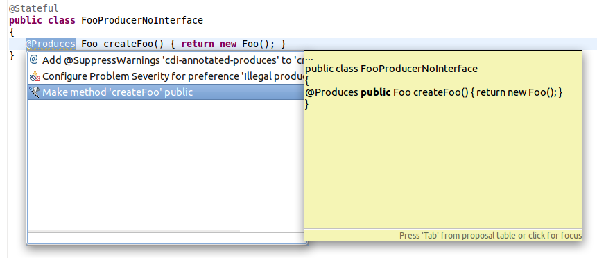Click 'public class FooProducerNoInterface' in preview
The height and width of the screenshot is (258, 597).
[391, 69]
